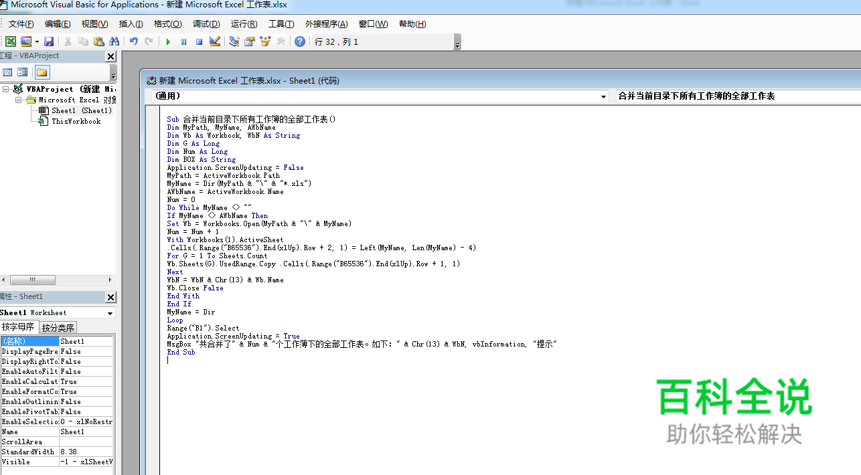Select Sheet1 (Sheet1) in project tree
This screenshot has width=861, height=475.
click(82, 110)
